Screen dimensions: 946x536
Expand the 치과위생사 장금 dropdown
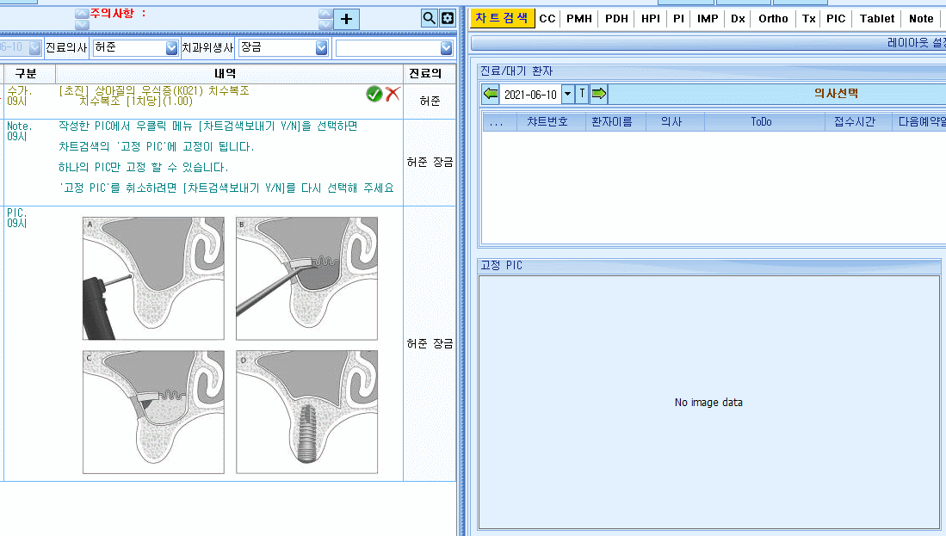click(322, 48)
